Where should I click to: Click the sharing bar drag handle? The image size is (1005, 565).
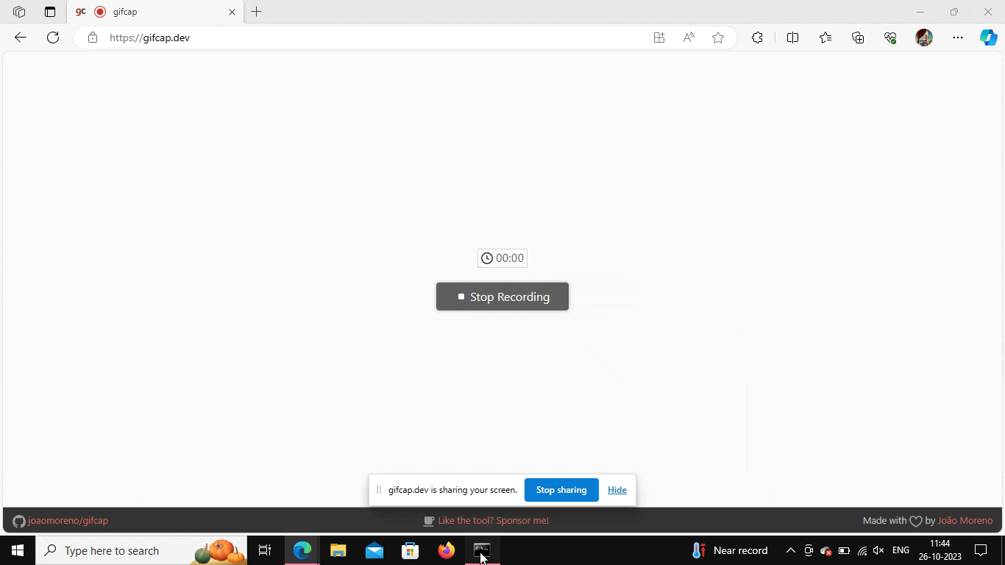(x=379, y=490)
